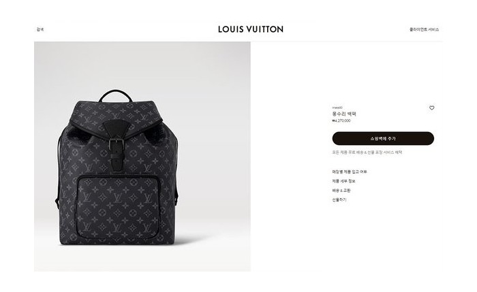The height and width of the screenshot is (292, 477).
Task: Expand the 제품 세부 정보 product details
Action: click(x=343, y=181)
